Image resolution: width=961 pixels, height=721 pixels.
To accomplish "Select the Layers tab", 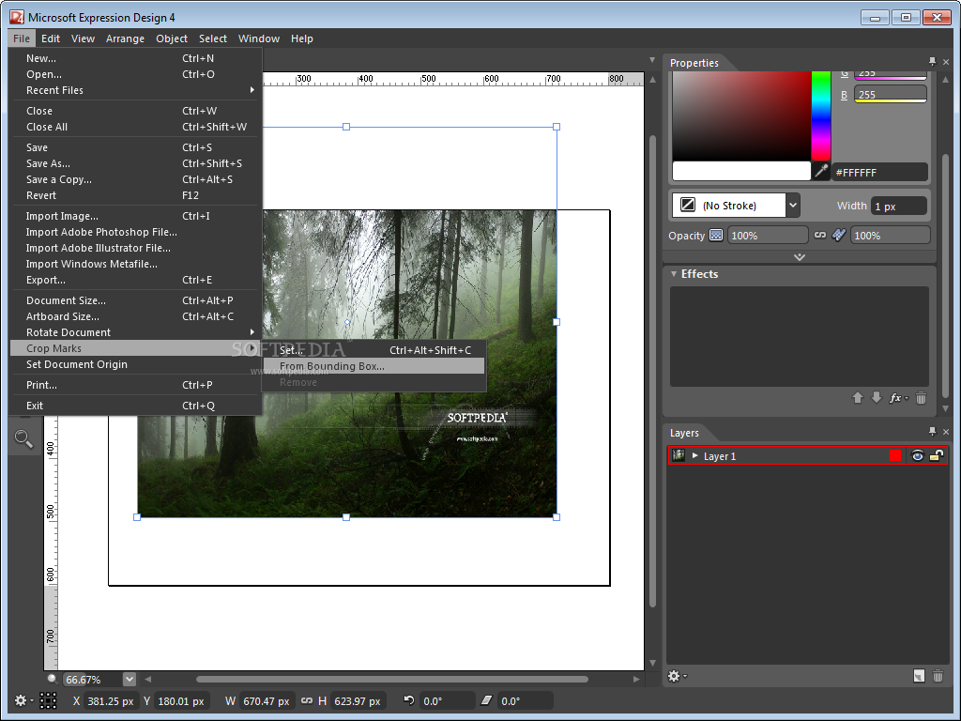I will point(684,433).
